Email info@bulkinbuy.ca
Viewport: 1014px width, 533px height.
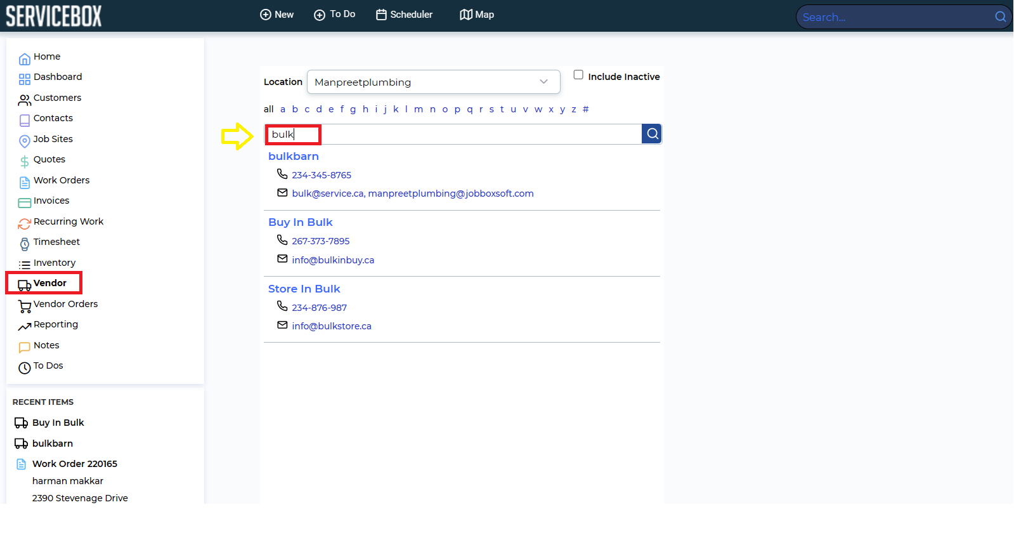click(x=333, y=260)
